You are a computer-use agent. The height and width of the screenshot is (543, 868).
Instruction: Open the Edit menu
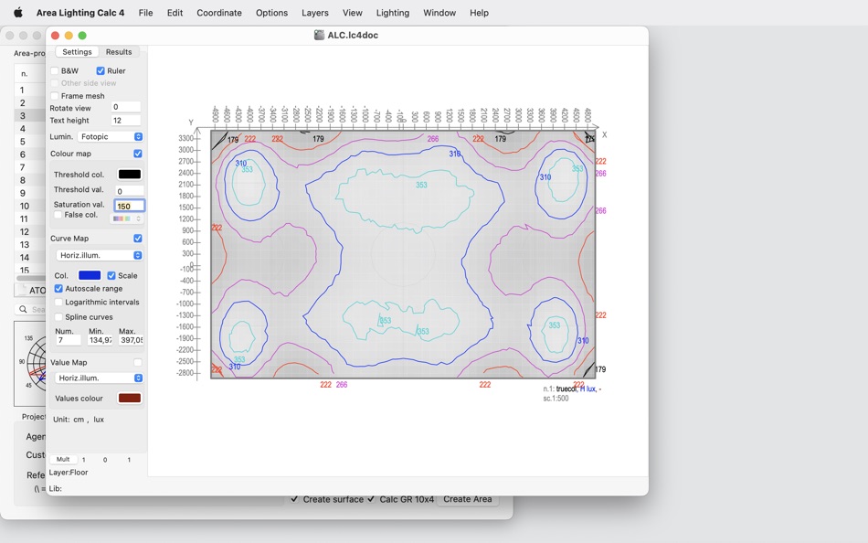[x=175, y=13]
